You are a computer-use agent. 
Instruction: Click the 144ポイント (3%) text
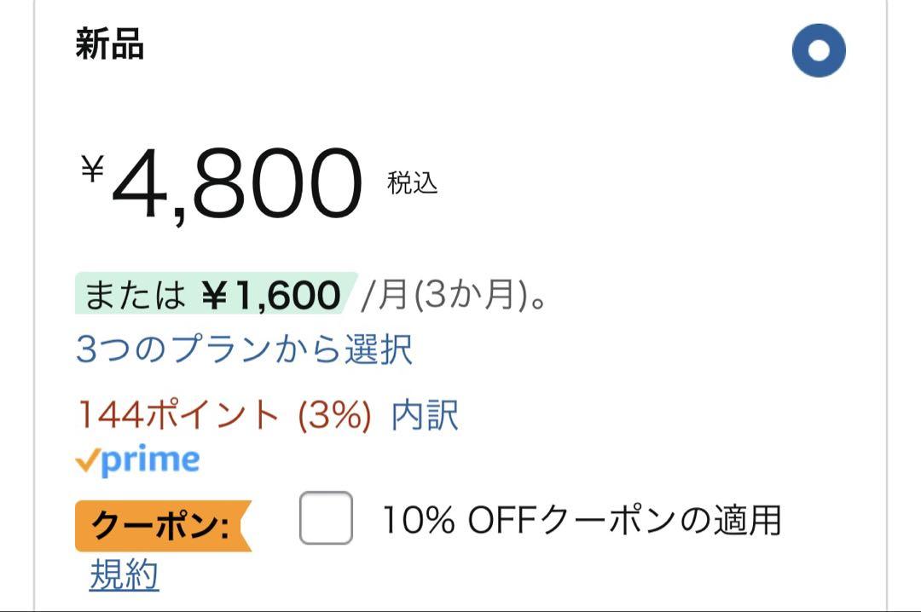(224, 416)
